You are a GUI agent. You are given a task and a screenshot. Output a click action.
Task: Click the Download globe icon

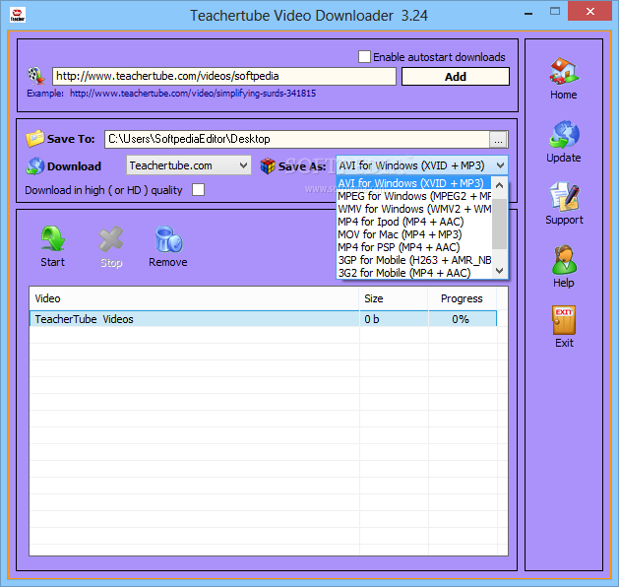pos(34,166)
